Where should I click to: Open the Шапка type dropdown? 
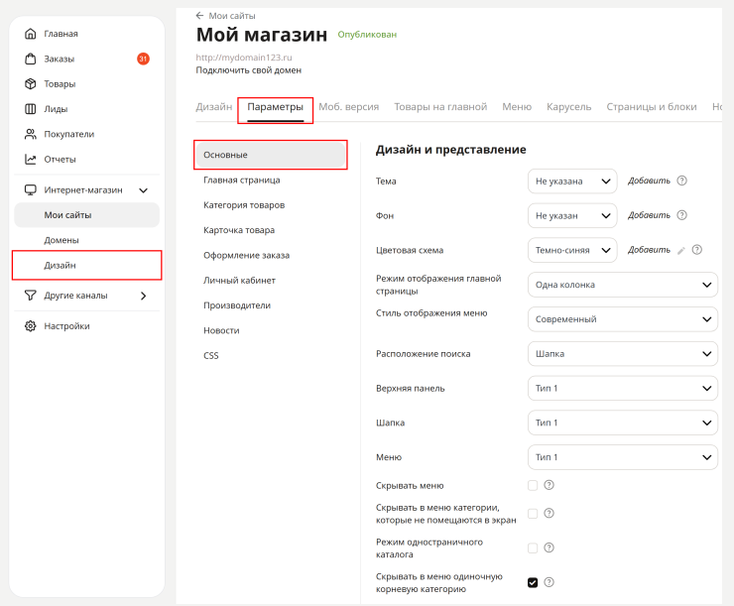click(x=623, y=423)
